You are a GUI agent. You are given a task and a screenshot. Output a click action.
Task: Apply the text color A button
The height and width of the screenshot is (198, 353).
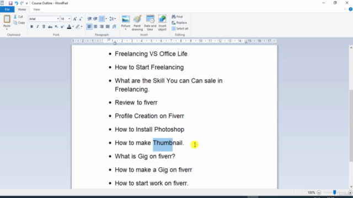pos(69,27)
